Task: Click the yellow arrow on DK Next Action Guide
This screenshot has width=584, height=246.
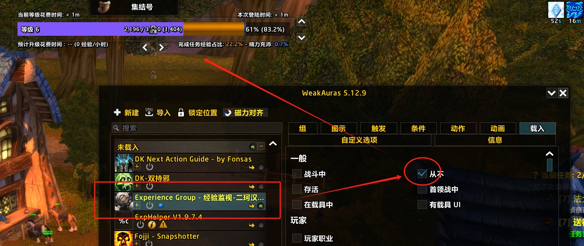Action: [x=252, y=168]
